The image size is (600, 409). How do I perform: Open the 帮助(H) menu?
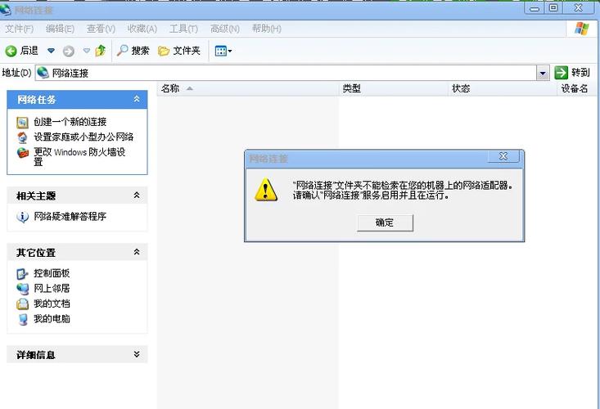(x=266, y=29)
